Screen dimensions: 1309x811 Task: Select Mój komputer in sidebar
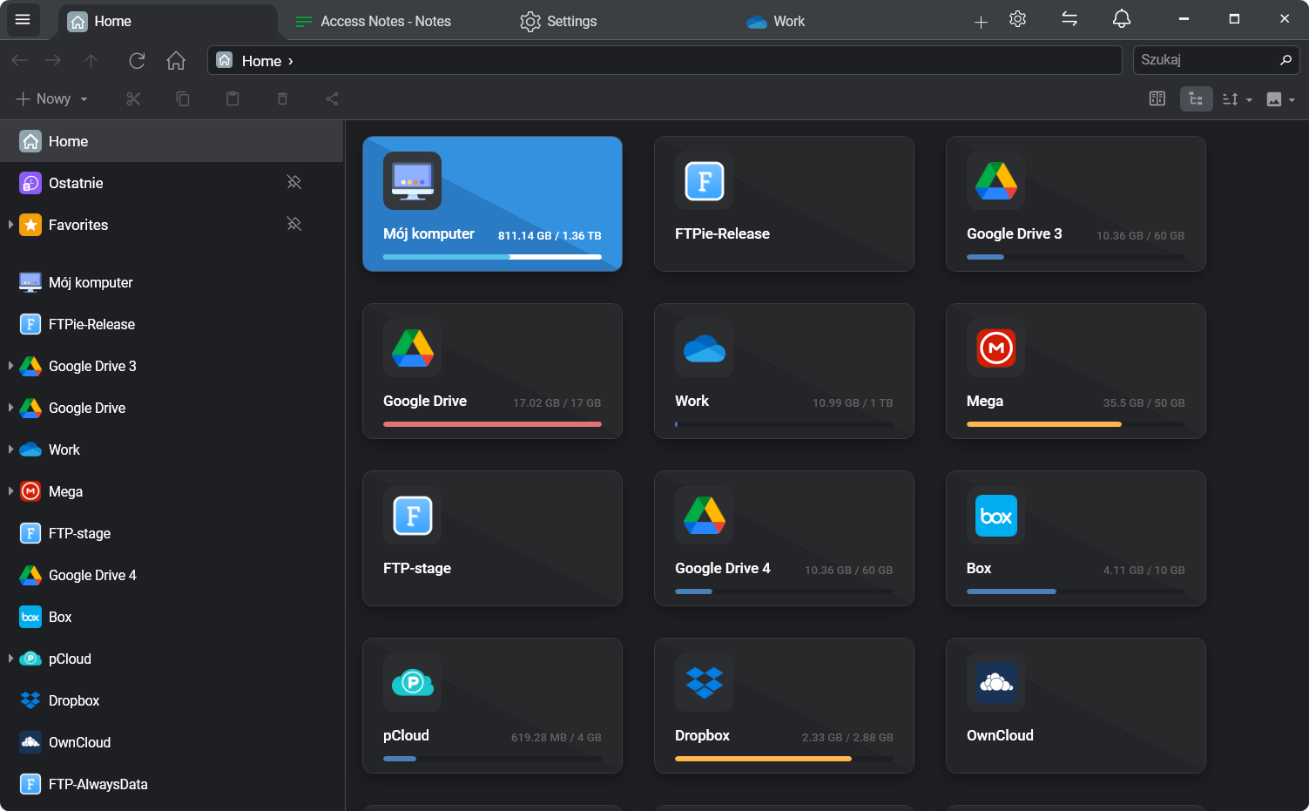[x=172, y=282]
